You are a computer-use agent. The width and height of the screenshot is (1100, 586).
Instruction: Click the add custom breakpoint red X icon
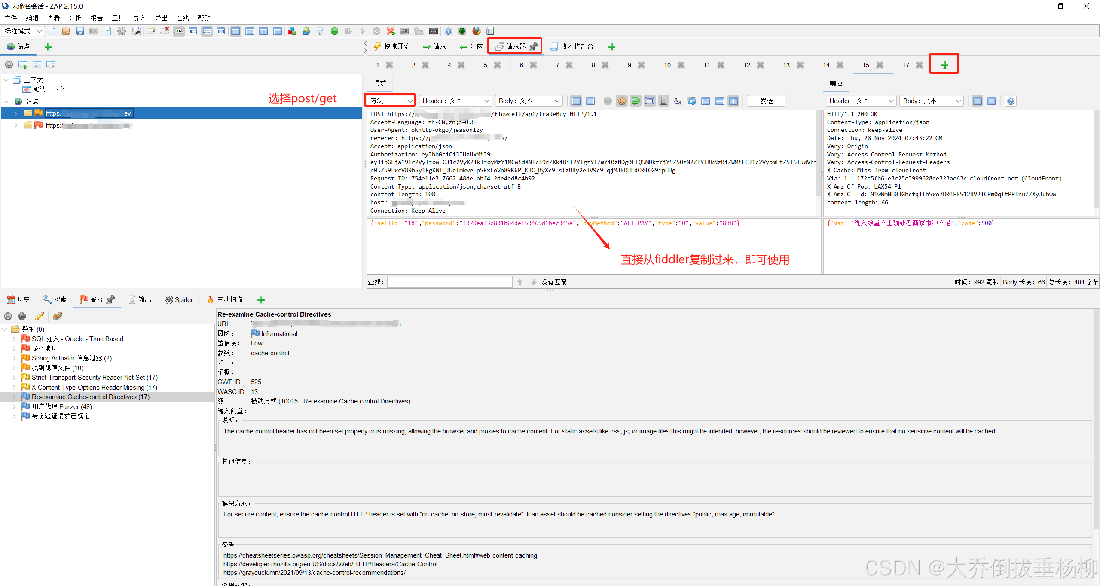(390, 31)
